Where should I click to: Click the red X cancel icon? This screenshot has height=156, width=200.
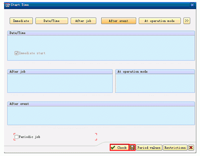tap(191, 147)
